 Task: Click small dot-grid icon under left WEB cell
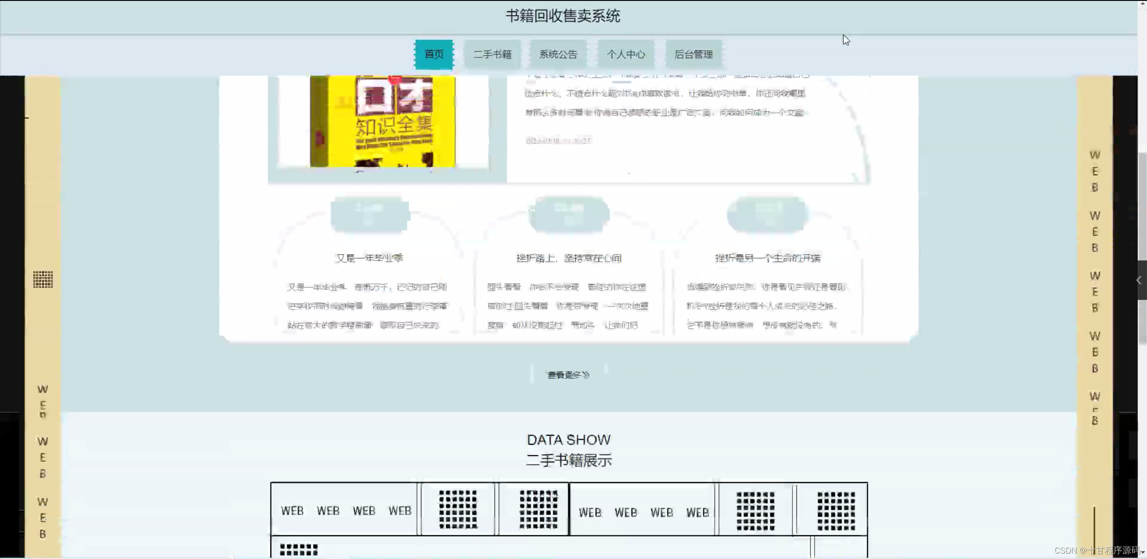299,550
